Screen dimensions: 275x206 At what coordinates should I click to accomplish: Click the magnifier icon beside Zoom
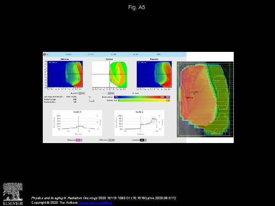click(71, 93)
